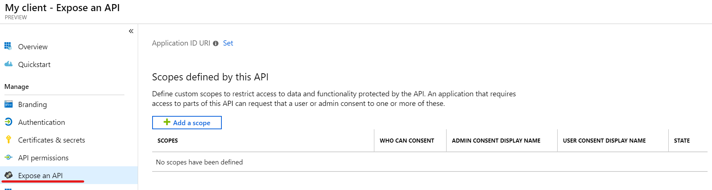The image size is (712, 190).
Task: Click the Quickstart cloud icon
Action: coord(8,64)
